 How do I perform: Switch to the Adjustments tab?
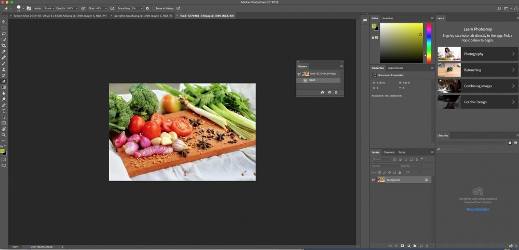coord(395,68)
